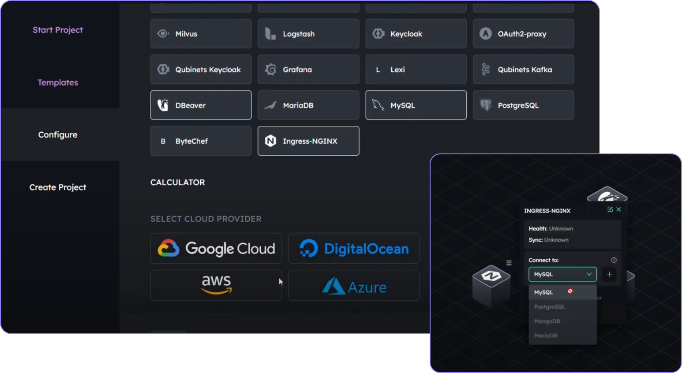Choose the Qubinets Kafka tile
The width and height of the screenshot is (682, 373).
coord(523,69)
